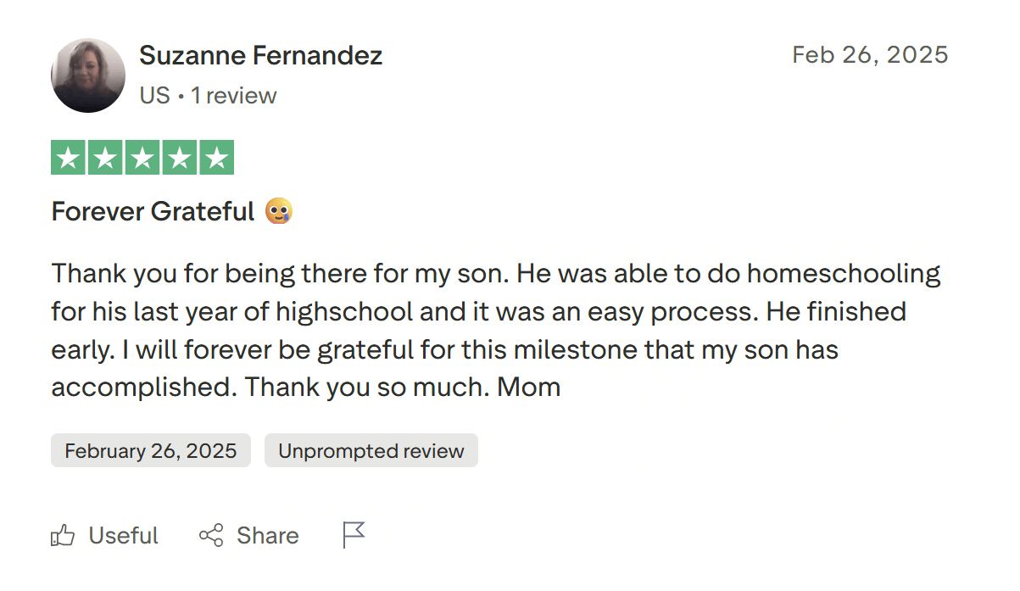Click the '1 review' count text
1020x591 pixels.
pyautogui.click(x=233, y=95)
